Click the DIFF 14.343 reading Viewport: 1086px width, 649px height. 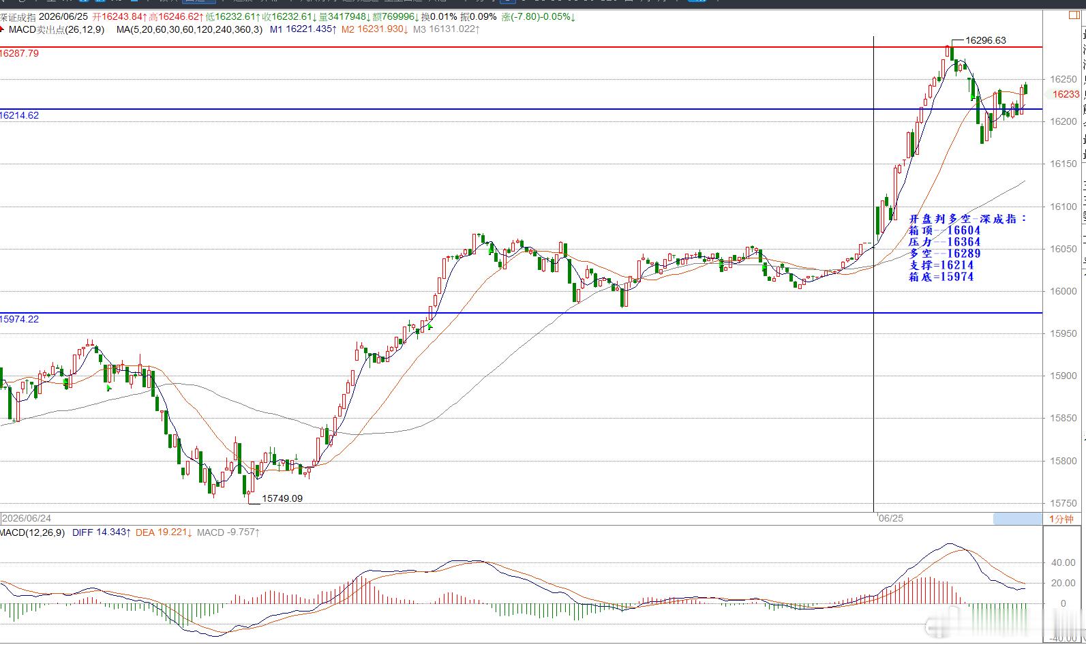click(x=102, y=532)
